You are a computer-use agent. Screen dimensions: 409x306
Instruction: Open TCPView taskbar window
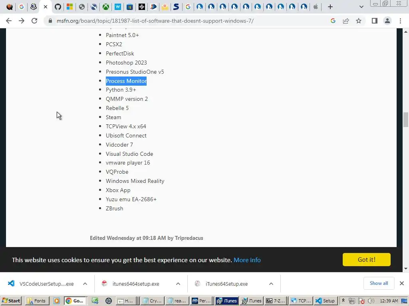tap(300, 301)
